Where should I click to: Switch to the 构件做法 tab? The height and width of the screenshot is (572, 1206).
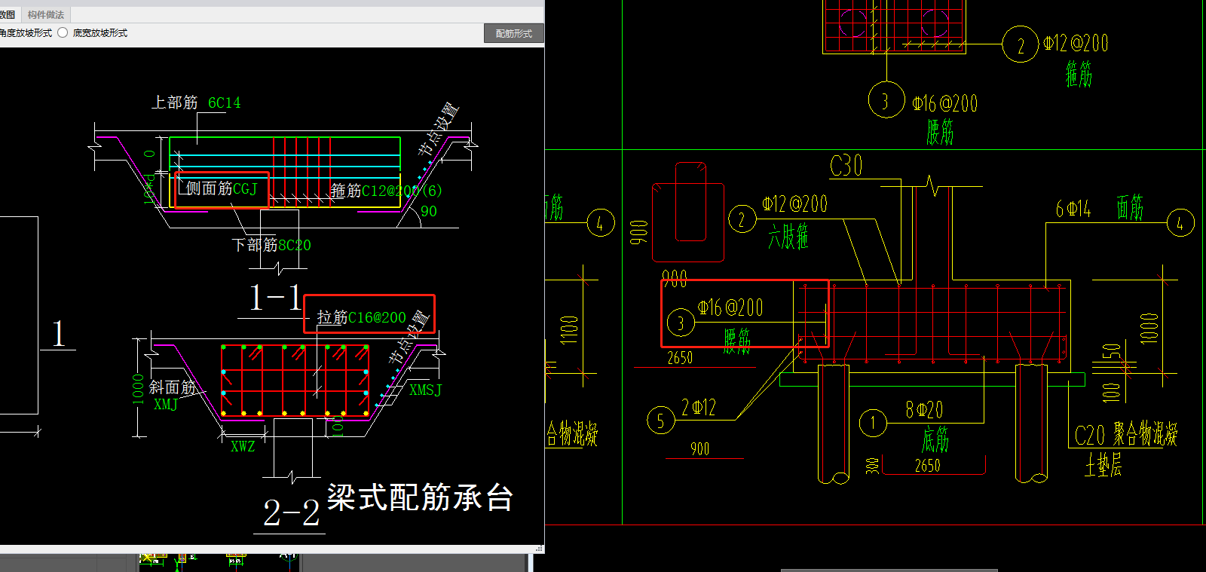[x=45, y=14]
